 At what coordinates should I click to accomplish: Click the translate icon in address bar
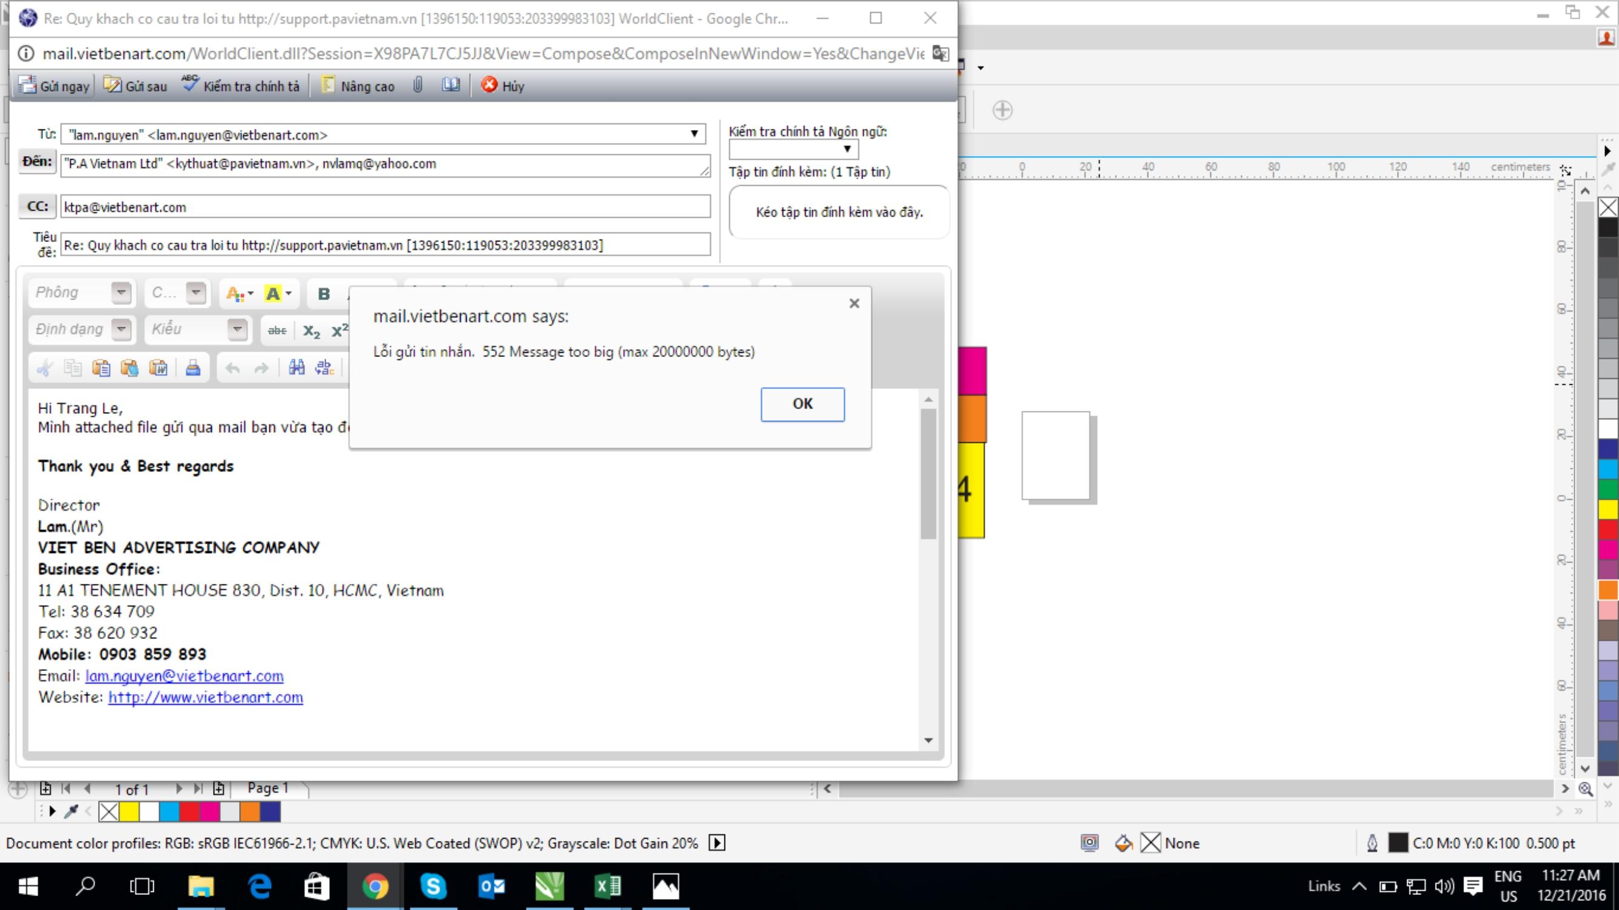coord(940,53)
